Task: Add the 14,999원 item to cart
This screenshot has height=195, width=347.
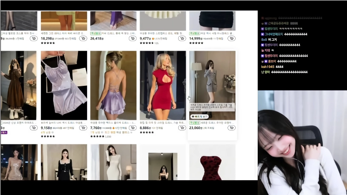Action: (231, 39)
